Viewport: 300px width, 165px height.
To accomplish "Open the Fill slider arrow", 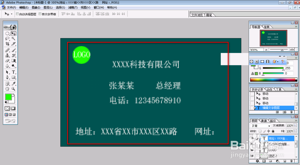I will pos(295,131).
